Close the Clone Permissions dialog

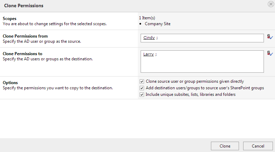271,4
